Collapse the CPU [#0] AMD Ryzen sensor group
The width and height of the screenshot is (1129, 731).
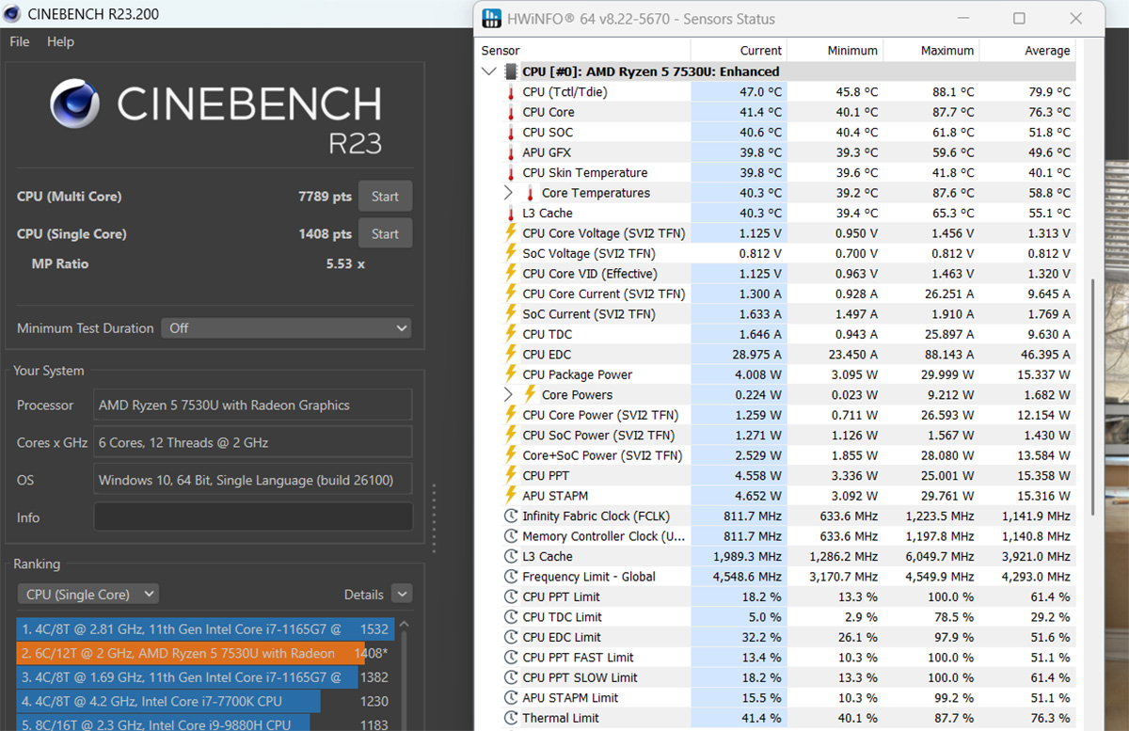coord(488,72)
